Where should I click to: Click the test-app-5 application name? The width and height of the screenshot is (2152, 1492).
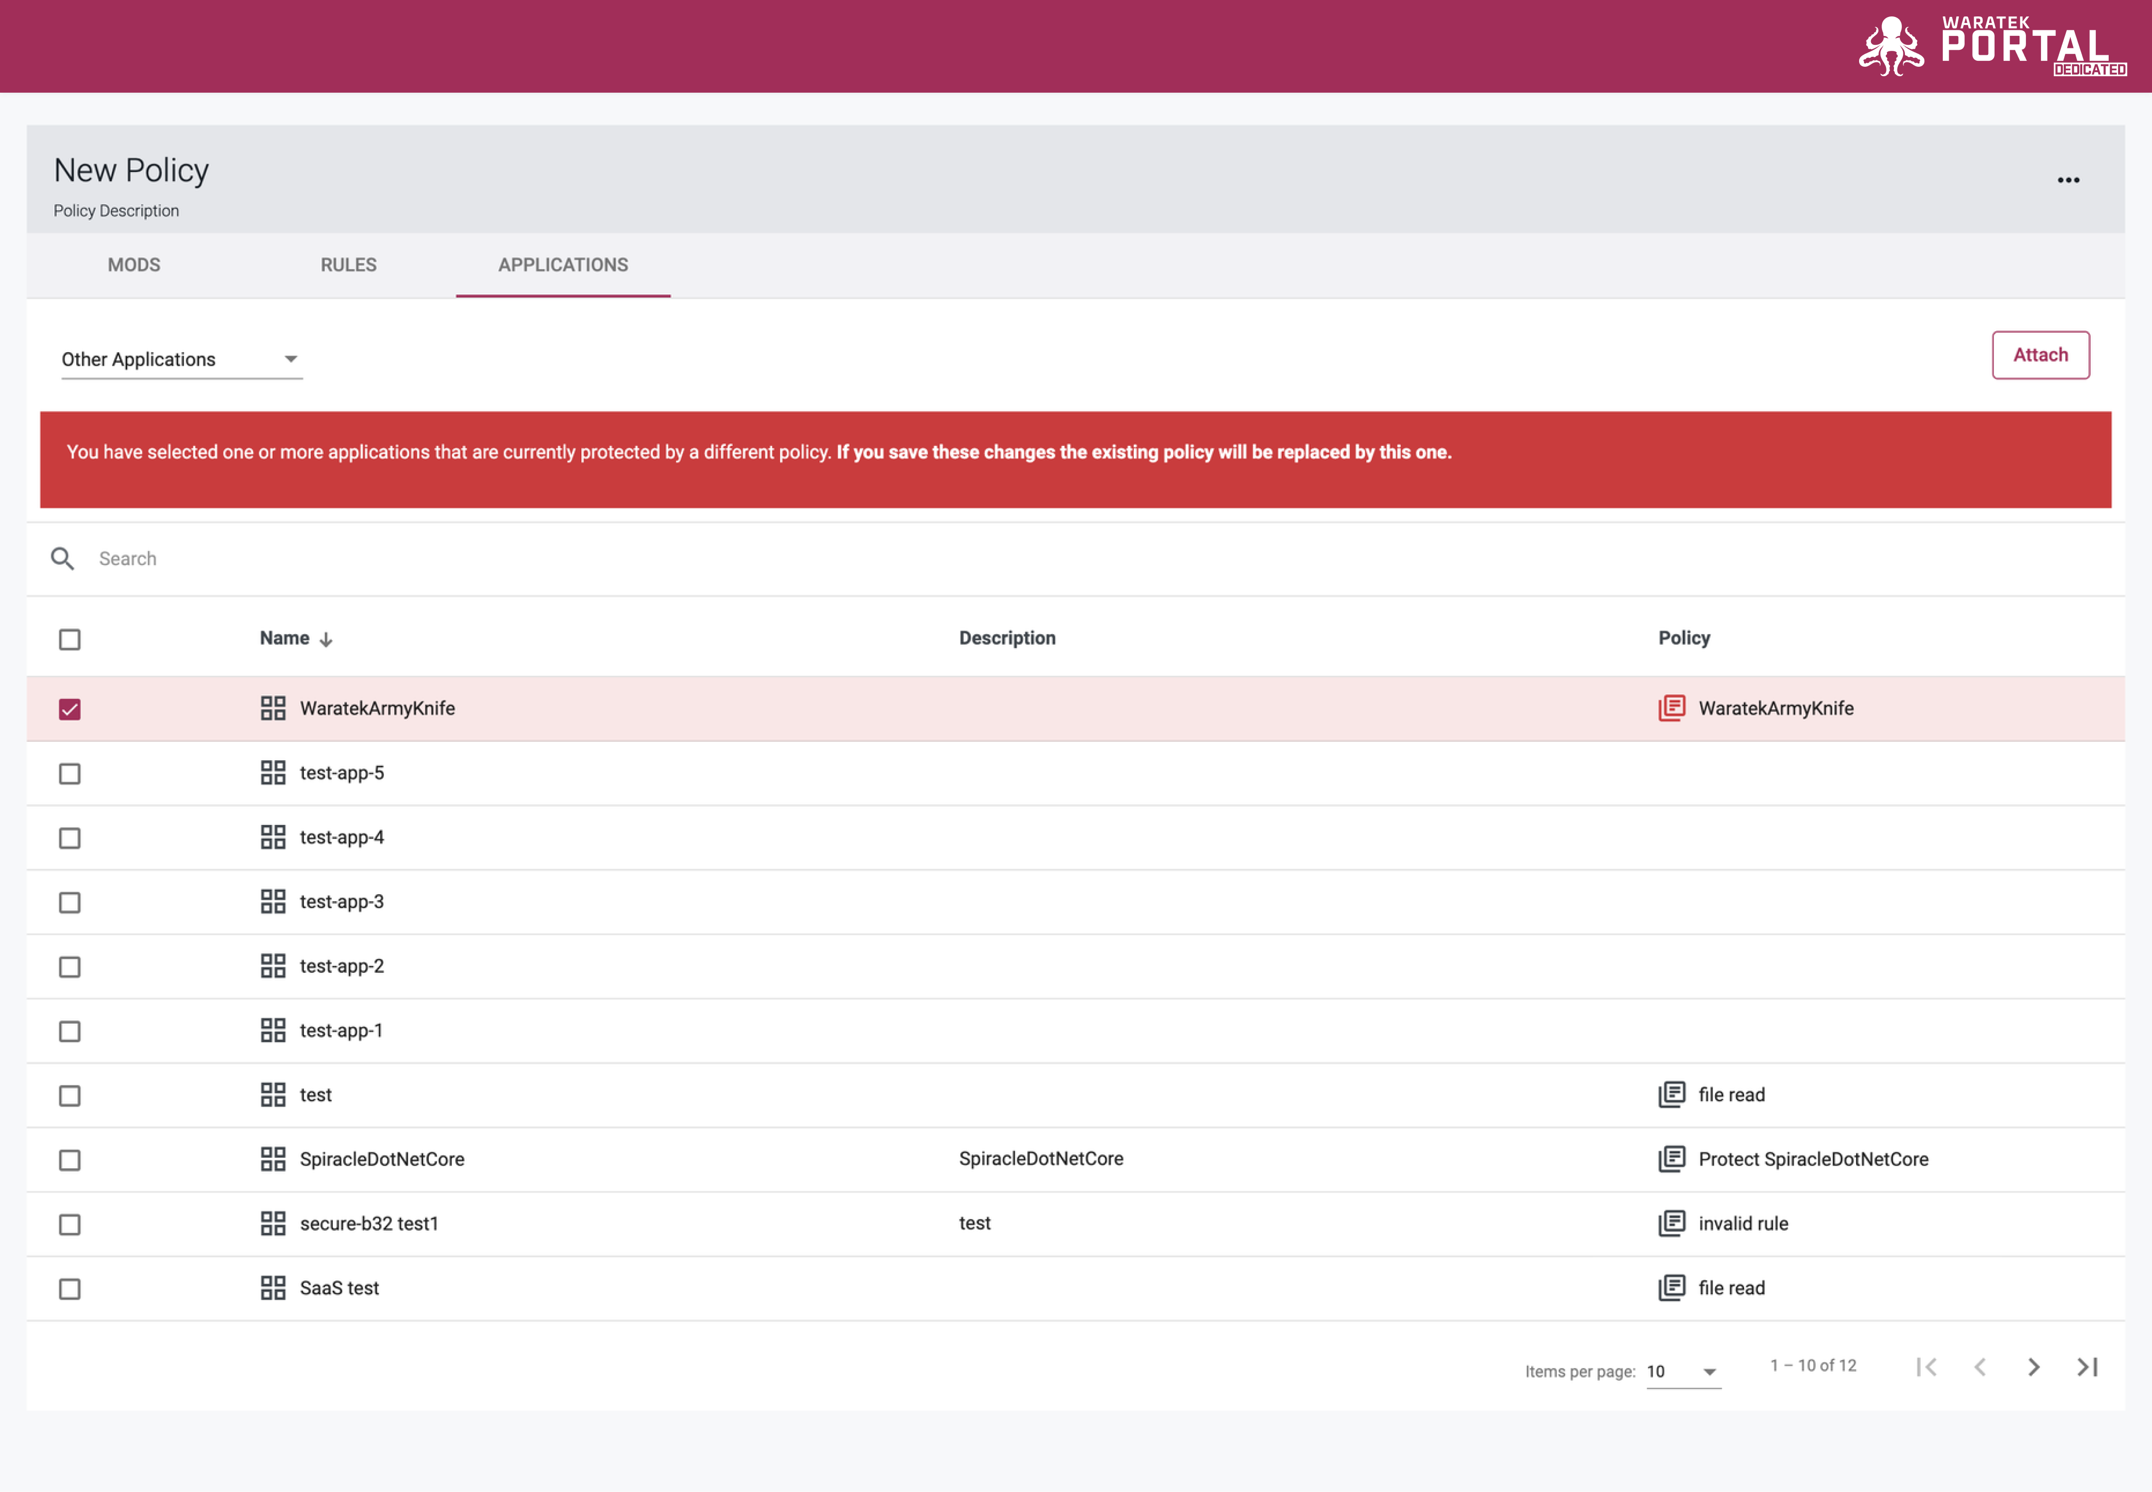(342, 773)
